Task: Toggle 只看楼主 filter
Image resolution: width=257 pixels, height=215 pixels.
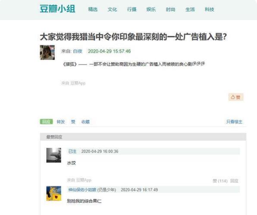Action: (x=234, y=122)
